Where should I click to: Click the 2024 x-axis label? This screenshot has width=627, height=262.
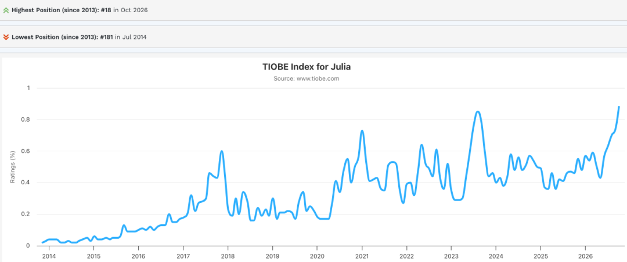pyautogui.click(x=496, y=256)
